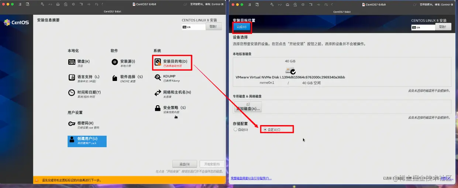Screen dimensions: 458x188
Task: Open Keyboard (键盘) settings in left window
Action: click(x=79, y=63)
